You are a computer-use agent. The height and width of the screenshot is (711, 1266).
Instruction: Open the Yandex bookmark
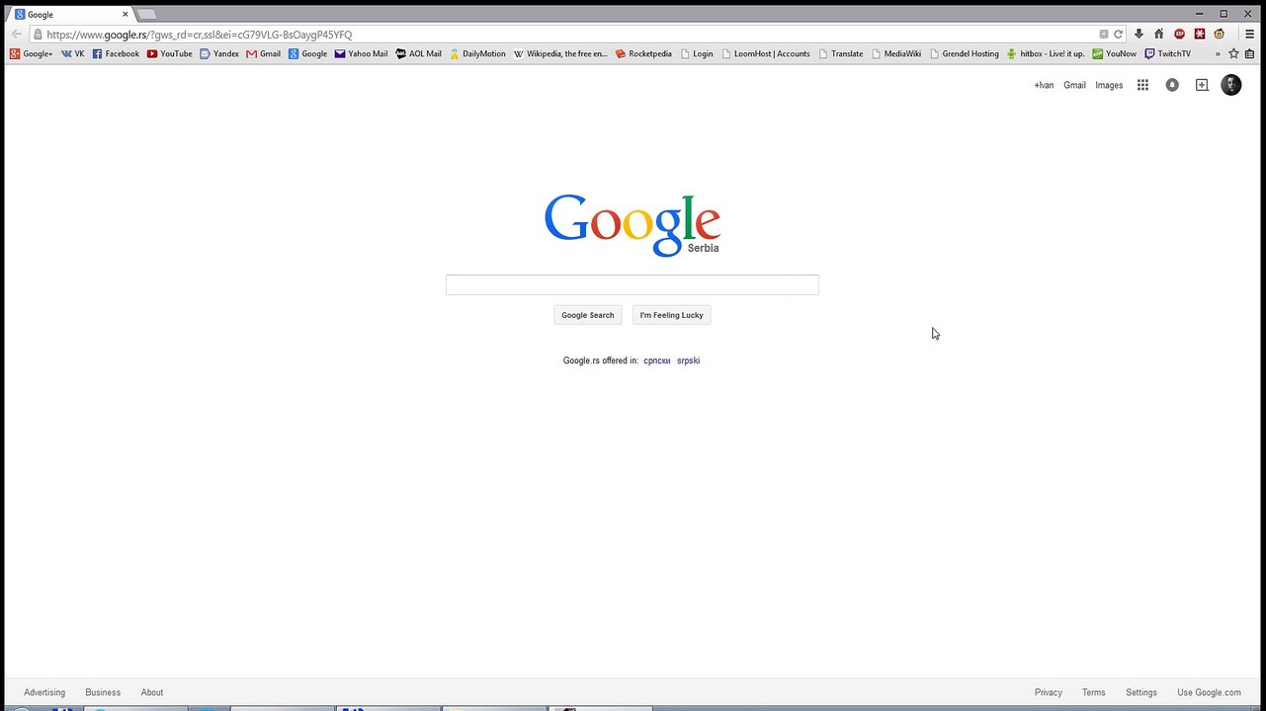click(219, 53)
